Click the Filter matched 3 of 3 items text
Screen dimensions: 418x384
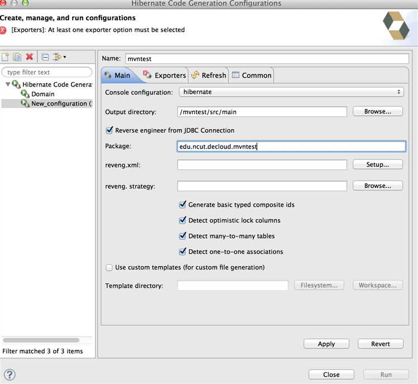pyautogui.click(x=42, y=351)
